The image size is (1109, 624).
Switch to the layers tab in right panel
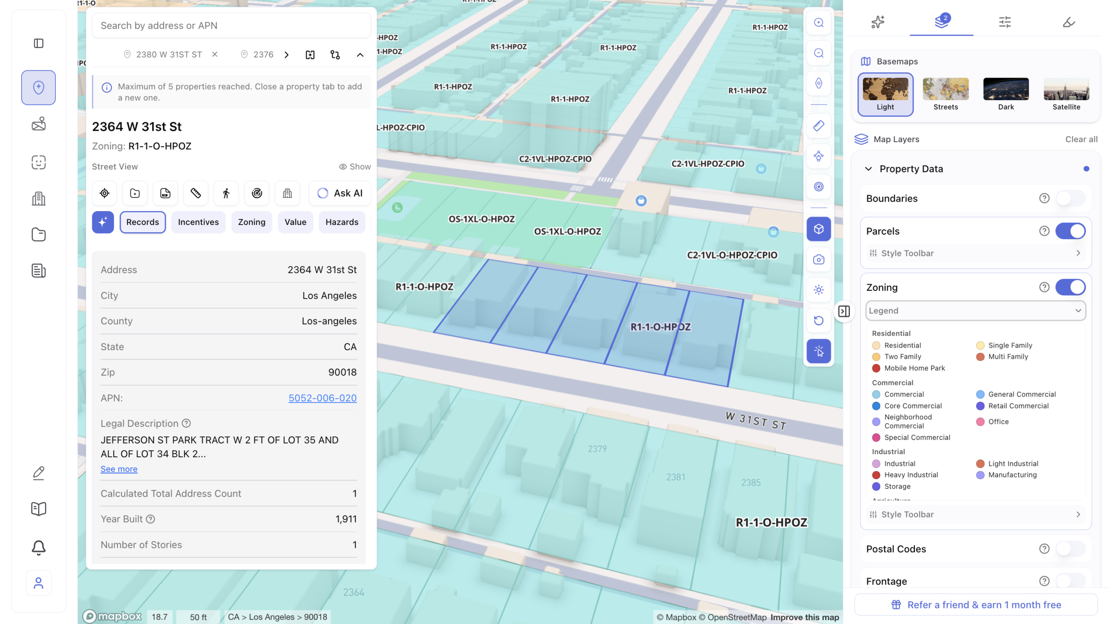(x=941, y=21)
